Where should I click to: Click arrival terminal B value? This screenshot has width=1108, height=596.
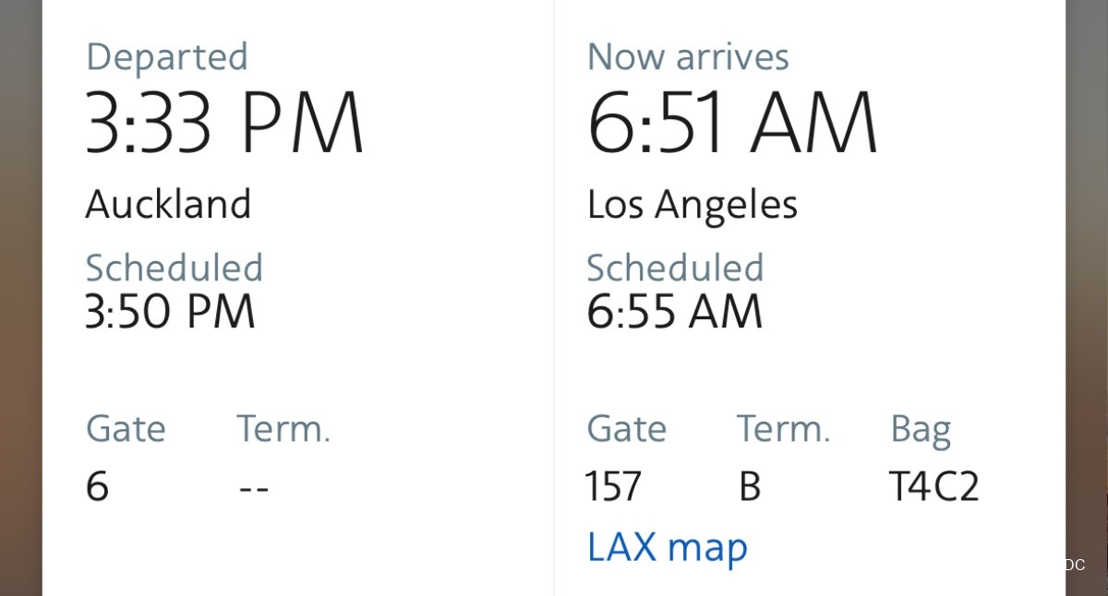pos(750,486)
